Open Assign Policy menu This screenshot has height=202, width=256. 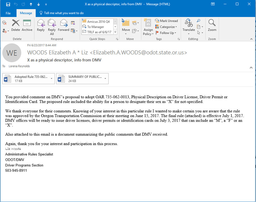(x=148, y=27)
